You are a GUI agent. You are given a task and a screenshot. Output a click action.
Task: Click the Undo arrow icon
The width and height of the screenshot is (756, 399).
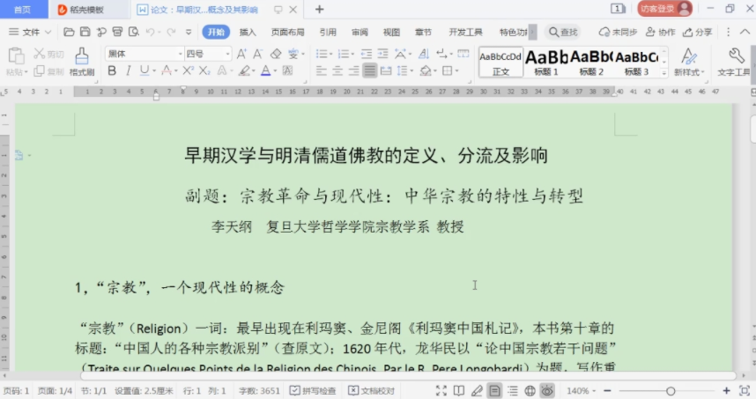click(150, 33)
